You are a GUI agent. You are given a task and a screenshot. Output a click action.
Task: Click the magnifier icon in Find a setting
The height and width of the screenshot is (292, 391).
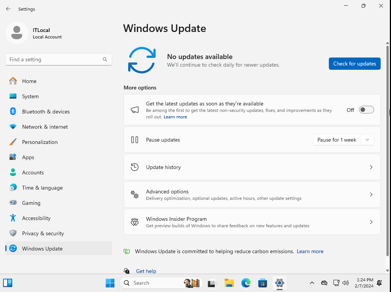tap(105, 59)
